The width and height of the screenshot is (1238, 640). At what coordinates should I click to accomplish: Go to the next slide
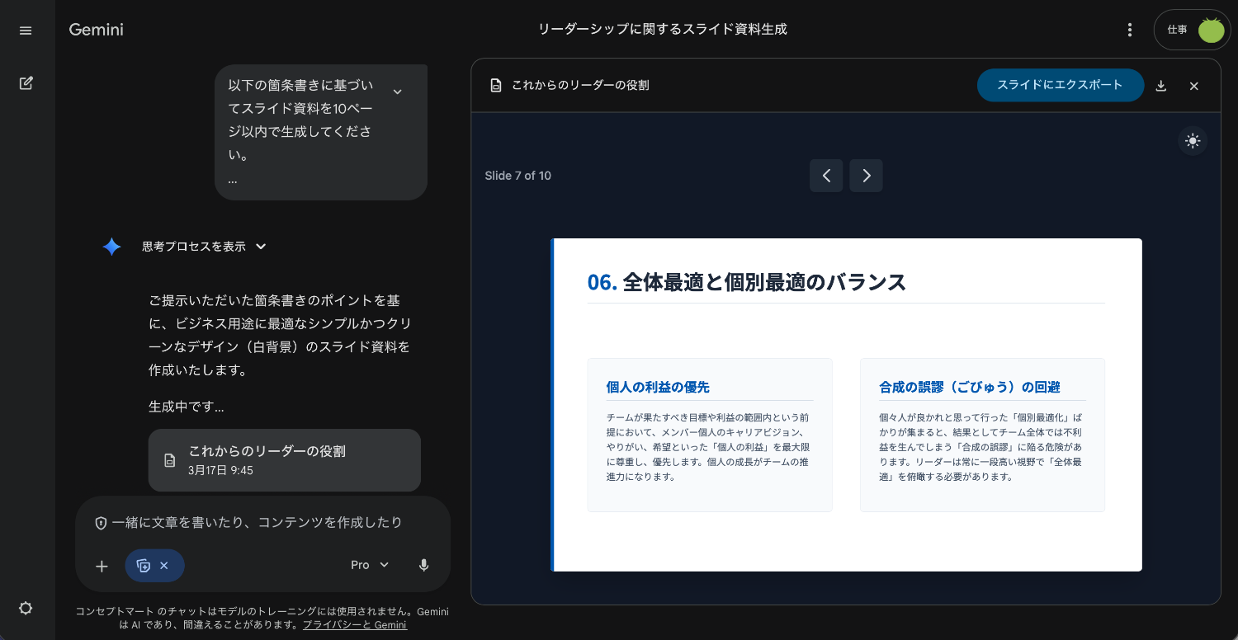[x=866, y=176]
